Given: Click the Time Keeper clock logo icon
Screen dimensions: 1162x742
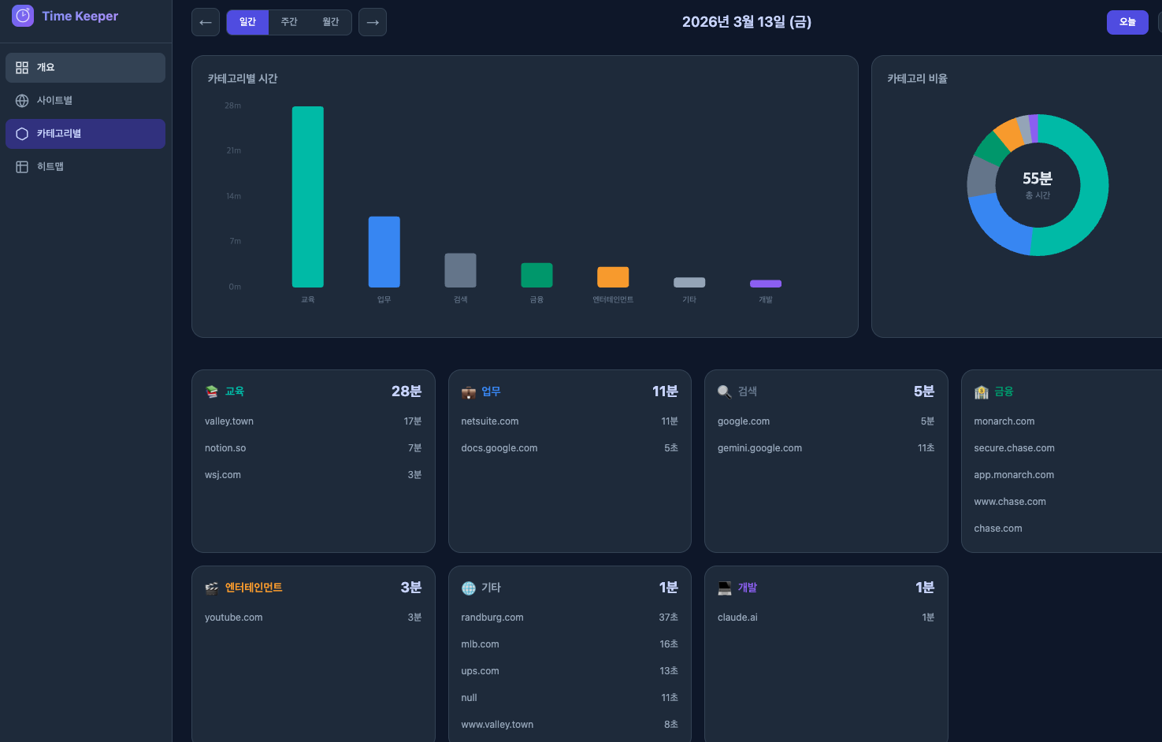Looking at the screenshot, I should pos(23,16).
